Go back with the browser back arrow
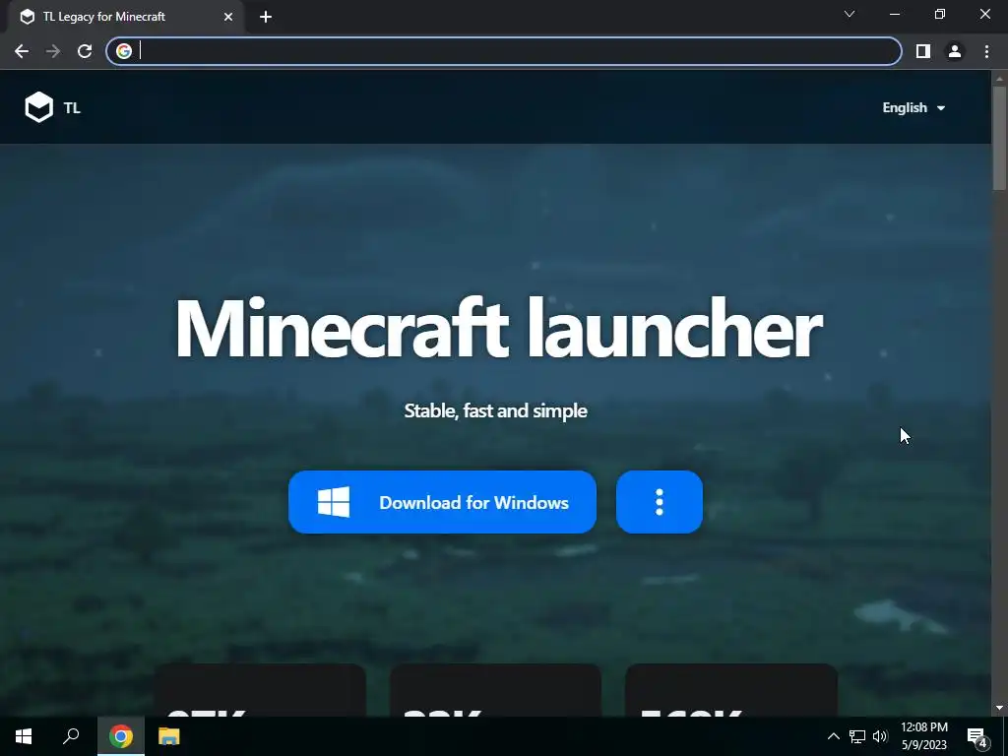 tap(22, 51)
